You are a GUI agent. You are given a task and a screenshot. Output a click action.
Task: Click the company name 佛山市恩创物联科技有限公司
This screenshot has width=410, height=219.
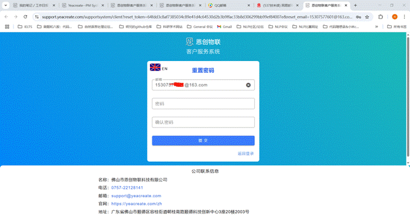click(x=139, y=180)
